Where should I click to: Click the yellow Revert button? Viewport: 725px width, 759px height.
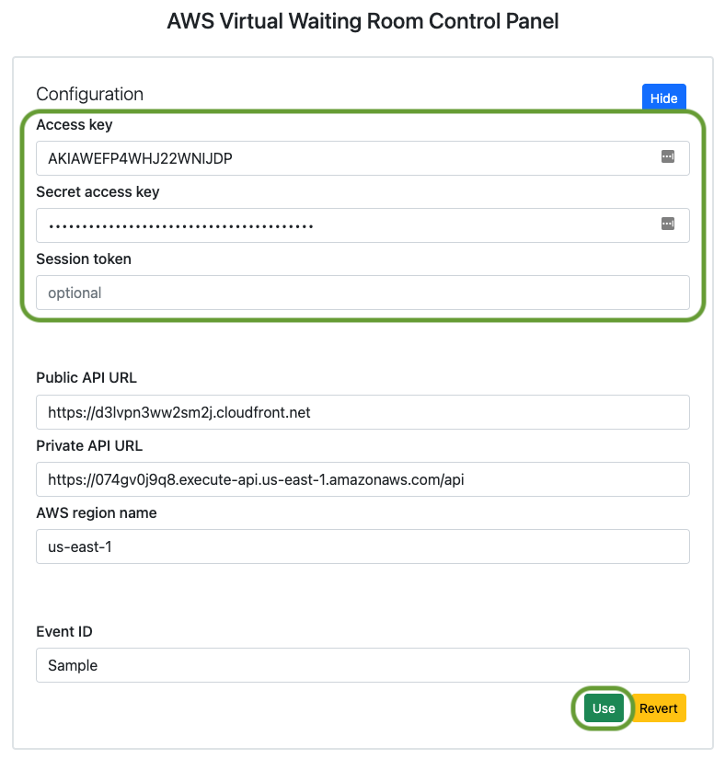click(658, 707)
